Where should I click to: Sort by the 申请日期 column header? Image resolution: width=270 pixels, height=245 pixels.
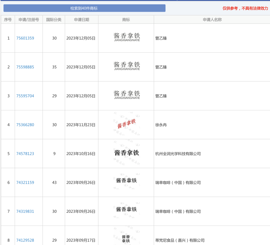pos(81,19)
